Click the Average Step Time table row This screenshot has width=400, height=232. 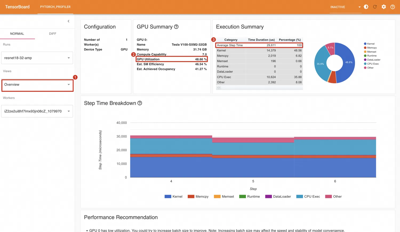tap(259, 45)
